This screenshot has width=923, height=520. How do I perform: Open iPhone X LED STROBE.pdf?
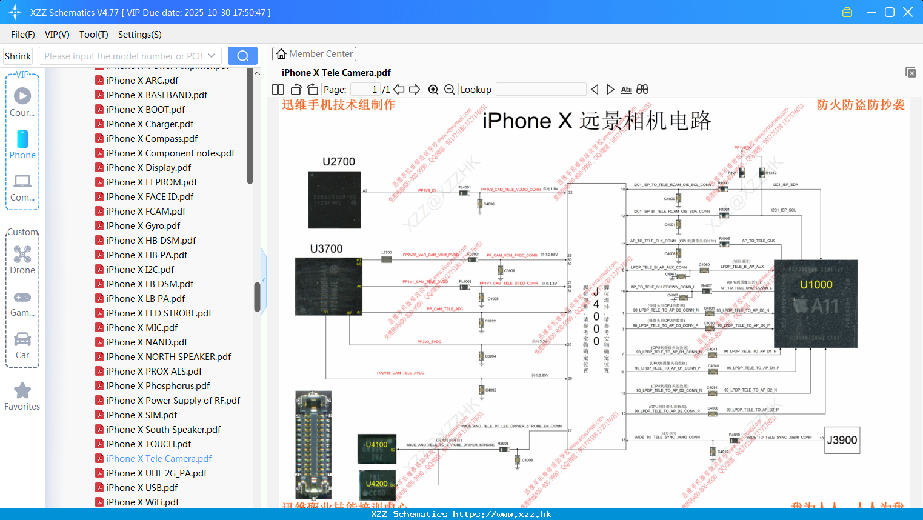[x=159, y=313]
